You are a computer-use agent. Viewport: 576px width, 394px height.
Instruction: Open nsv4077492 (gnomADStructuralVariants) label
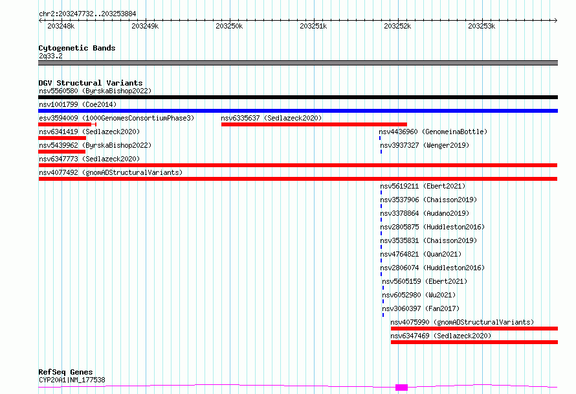111,172
